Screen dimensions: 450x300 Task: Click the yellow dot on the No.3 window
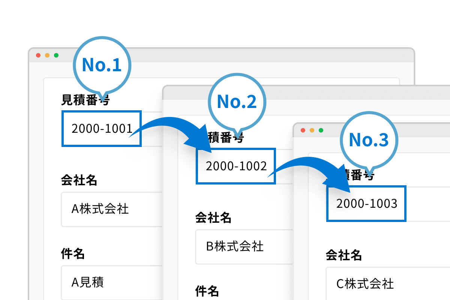[312, 129]
